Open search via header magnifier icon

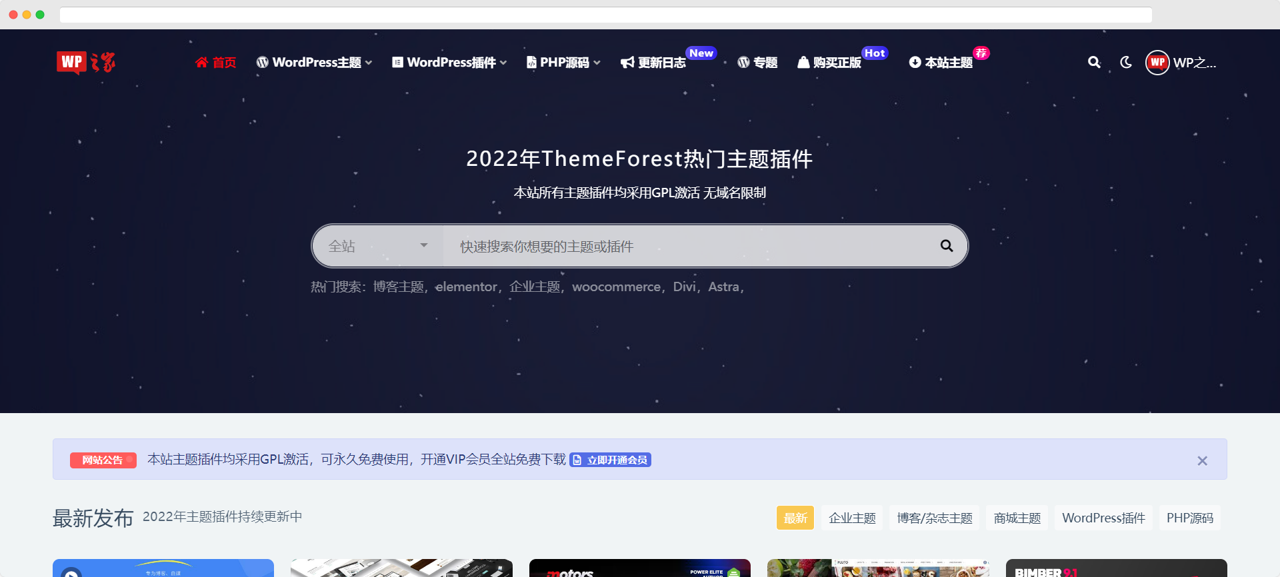pos(1094,63)
